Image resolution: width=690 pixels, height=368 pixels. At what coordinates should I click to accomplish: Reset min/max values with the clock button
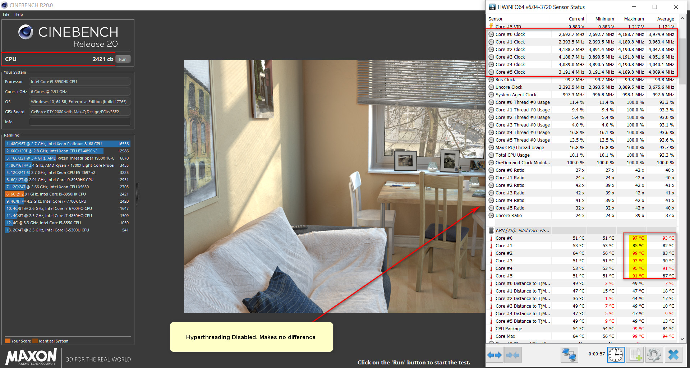pyautogui.click(x=616, y=355)
